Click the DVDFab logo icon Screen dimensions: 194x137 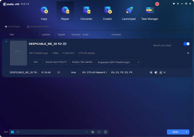tap(5, 4)
